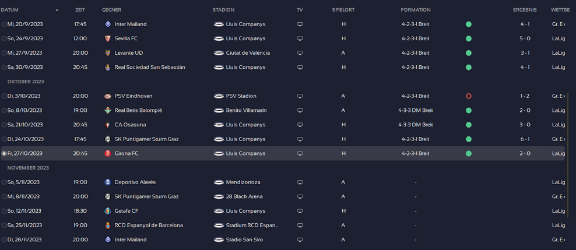This screenshot has height=250, width=576.
Task: Click the Inter Mailand club badge on 20/9/2023
Action: point(107,24)
